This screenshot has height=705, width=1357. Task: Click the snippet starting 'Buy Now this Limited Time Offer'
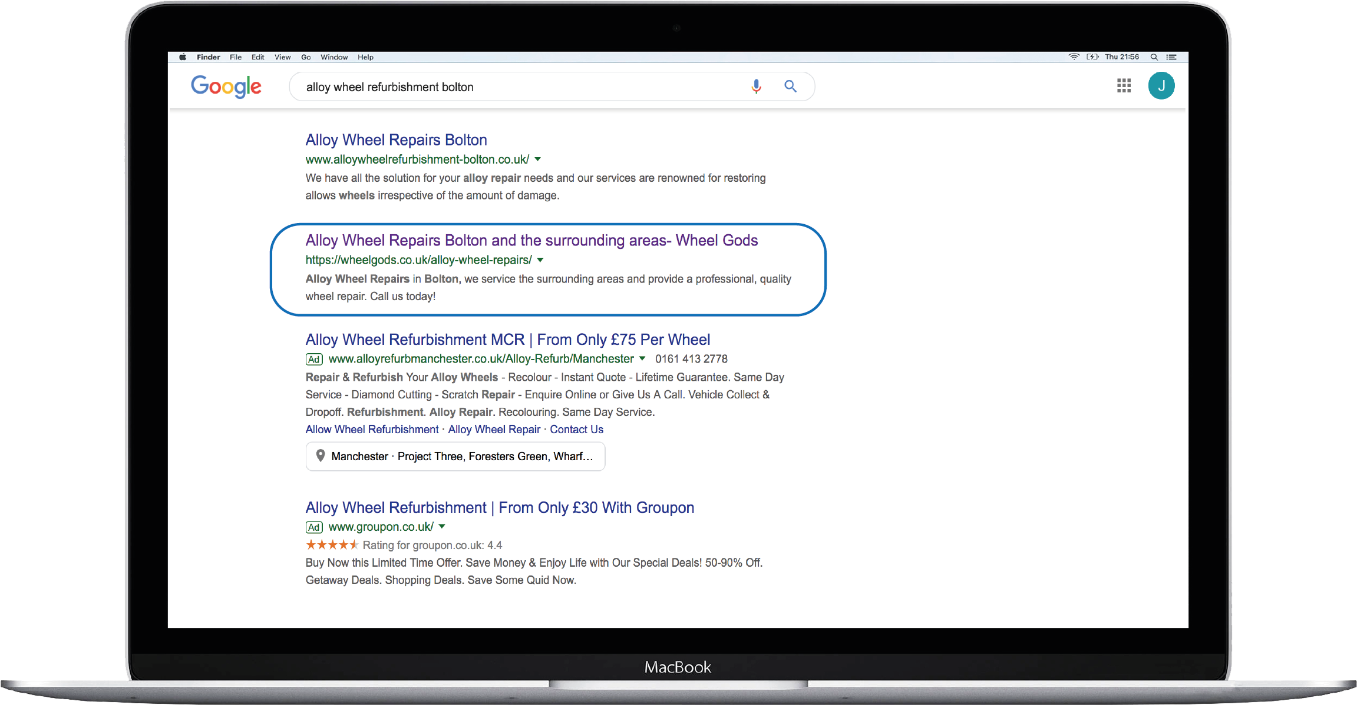[534, 571]
